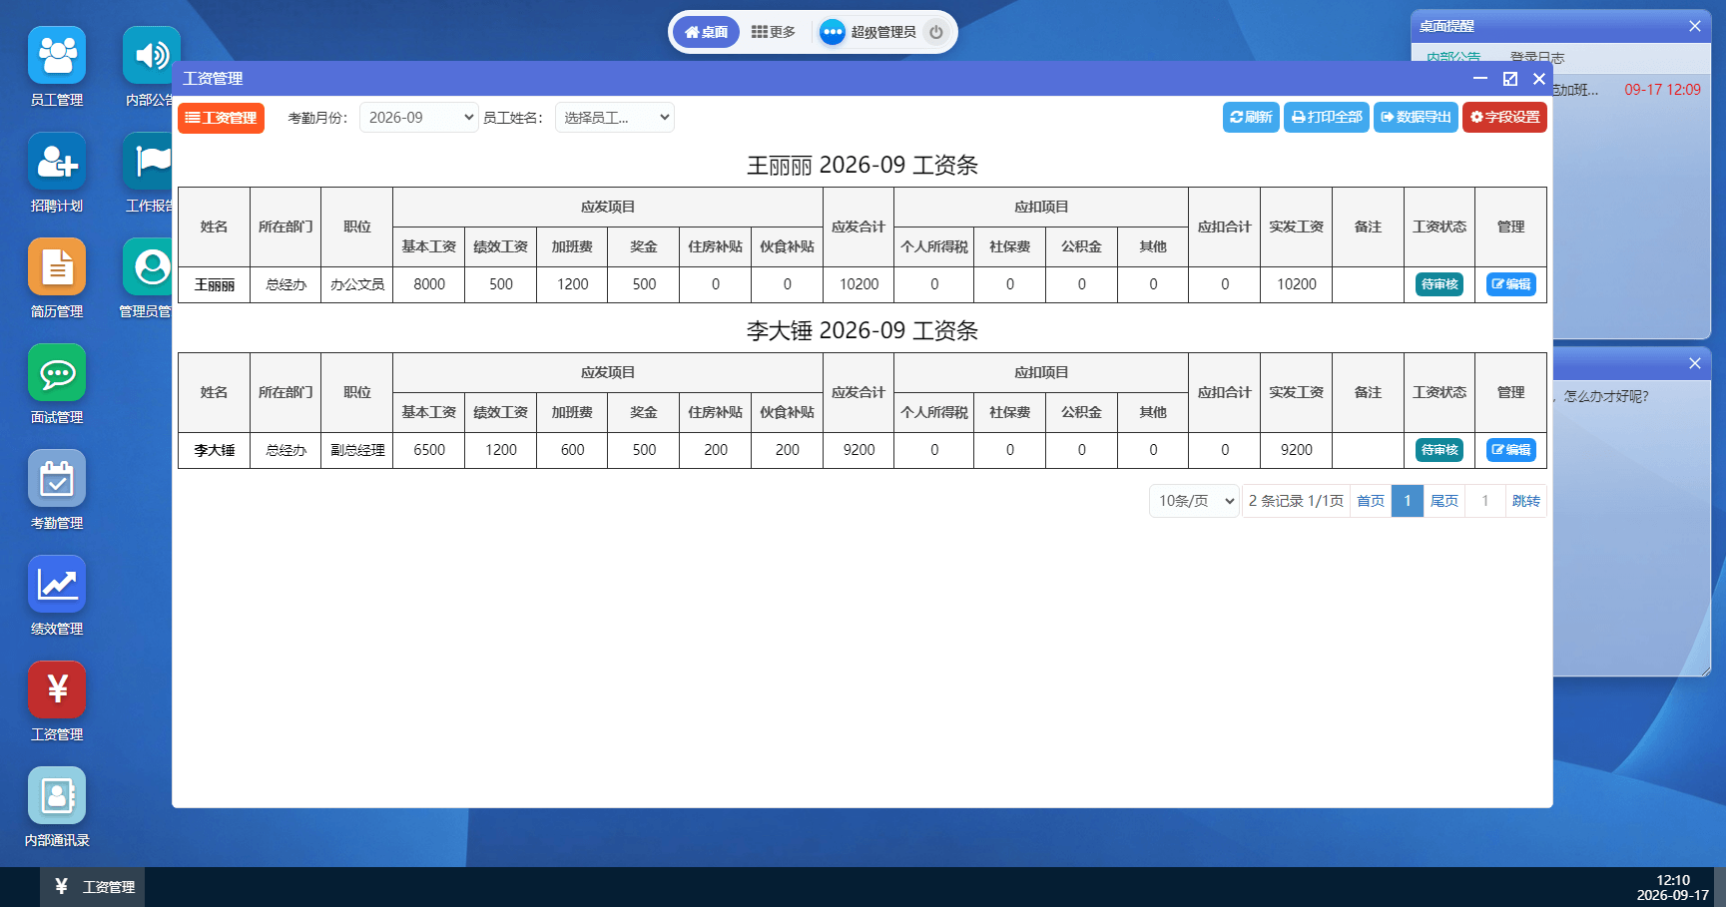Click the power logout icon
This screenshot has height=907, width=1726.
click(x=936, y=32)
